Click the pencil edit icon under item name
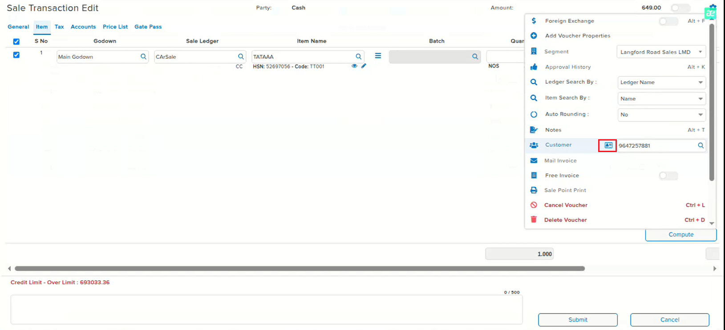Image resolution: width=725 pixels, height=330 pixels. (x=364, y=66)
